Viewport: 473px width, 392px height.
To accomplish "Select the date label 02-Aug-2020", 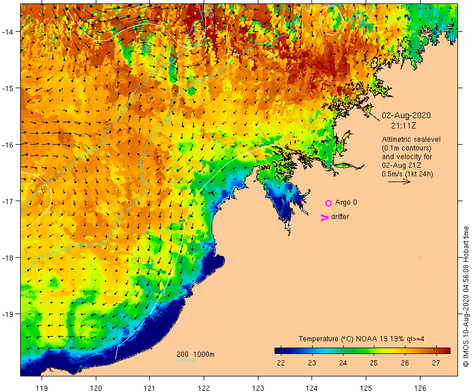I will [406, 115].
